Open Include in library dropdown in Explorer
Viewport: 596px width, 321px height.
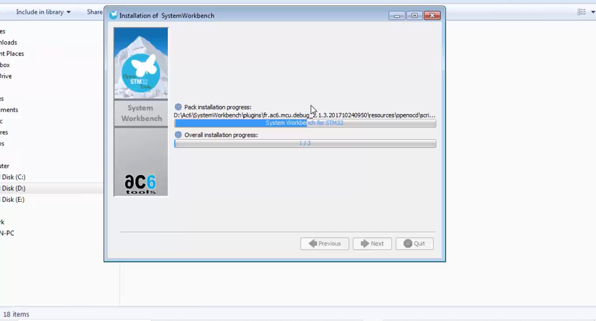click(43, 12)
